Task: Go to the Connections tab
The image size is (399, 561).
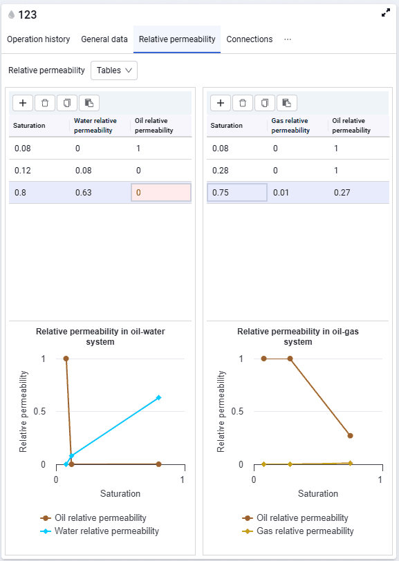Action: click(x=249, y=39)
